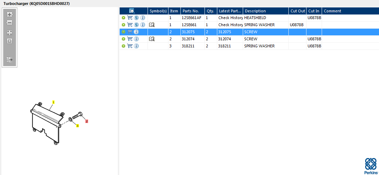Click the single-square fit view icon

tap(10, 41)
